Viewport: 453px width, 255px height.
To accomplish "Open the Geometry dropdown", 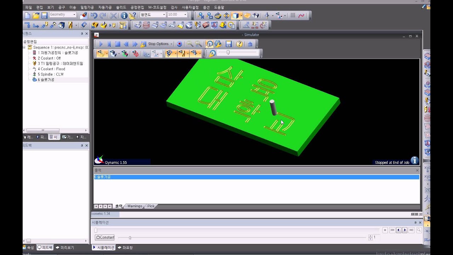I will (74, 15).
